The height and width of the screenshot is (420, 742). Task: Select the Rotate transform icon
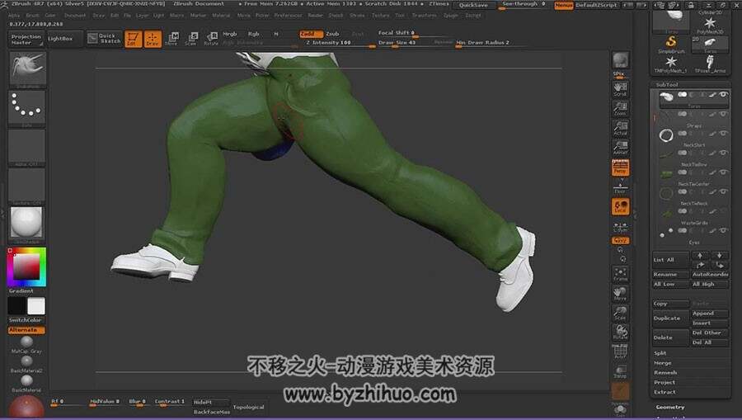(212, 39)
